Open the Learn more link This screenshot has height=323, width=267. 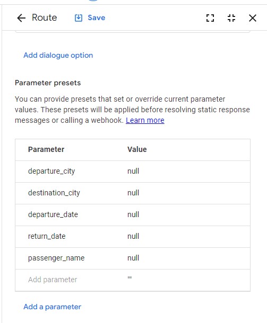coord(145,120)
